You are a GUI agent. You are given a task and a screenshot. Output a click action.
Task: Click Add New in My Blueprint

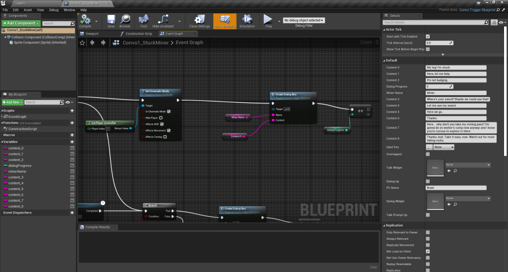pyautogui.click(x=12, y=102)
